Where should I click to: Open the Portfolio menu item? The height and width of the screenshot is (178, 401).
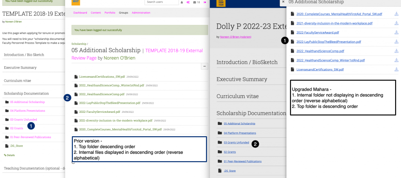(110, 12)
